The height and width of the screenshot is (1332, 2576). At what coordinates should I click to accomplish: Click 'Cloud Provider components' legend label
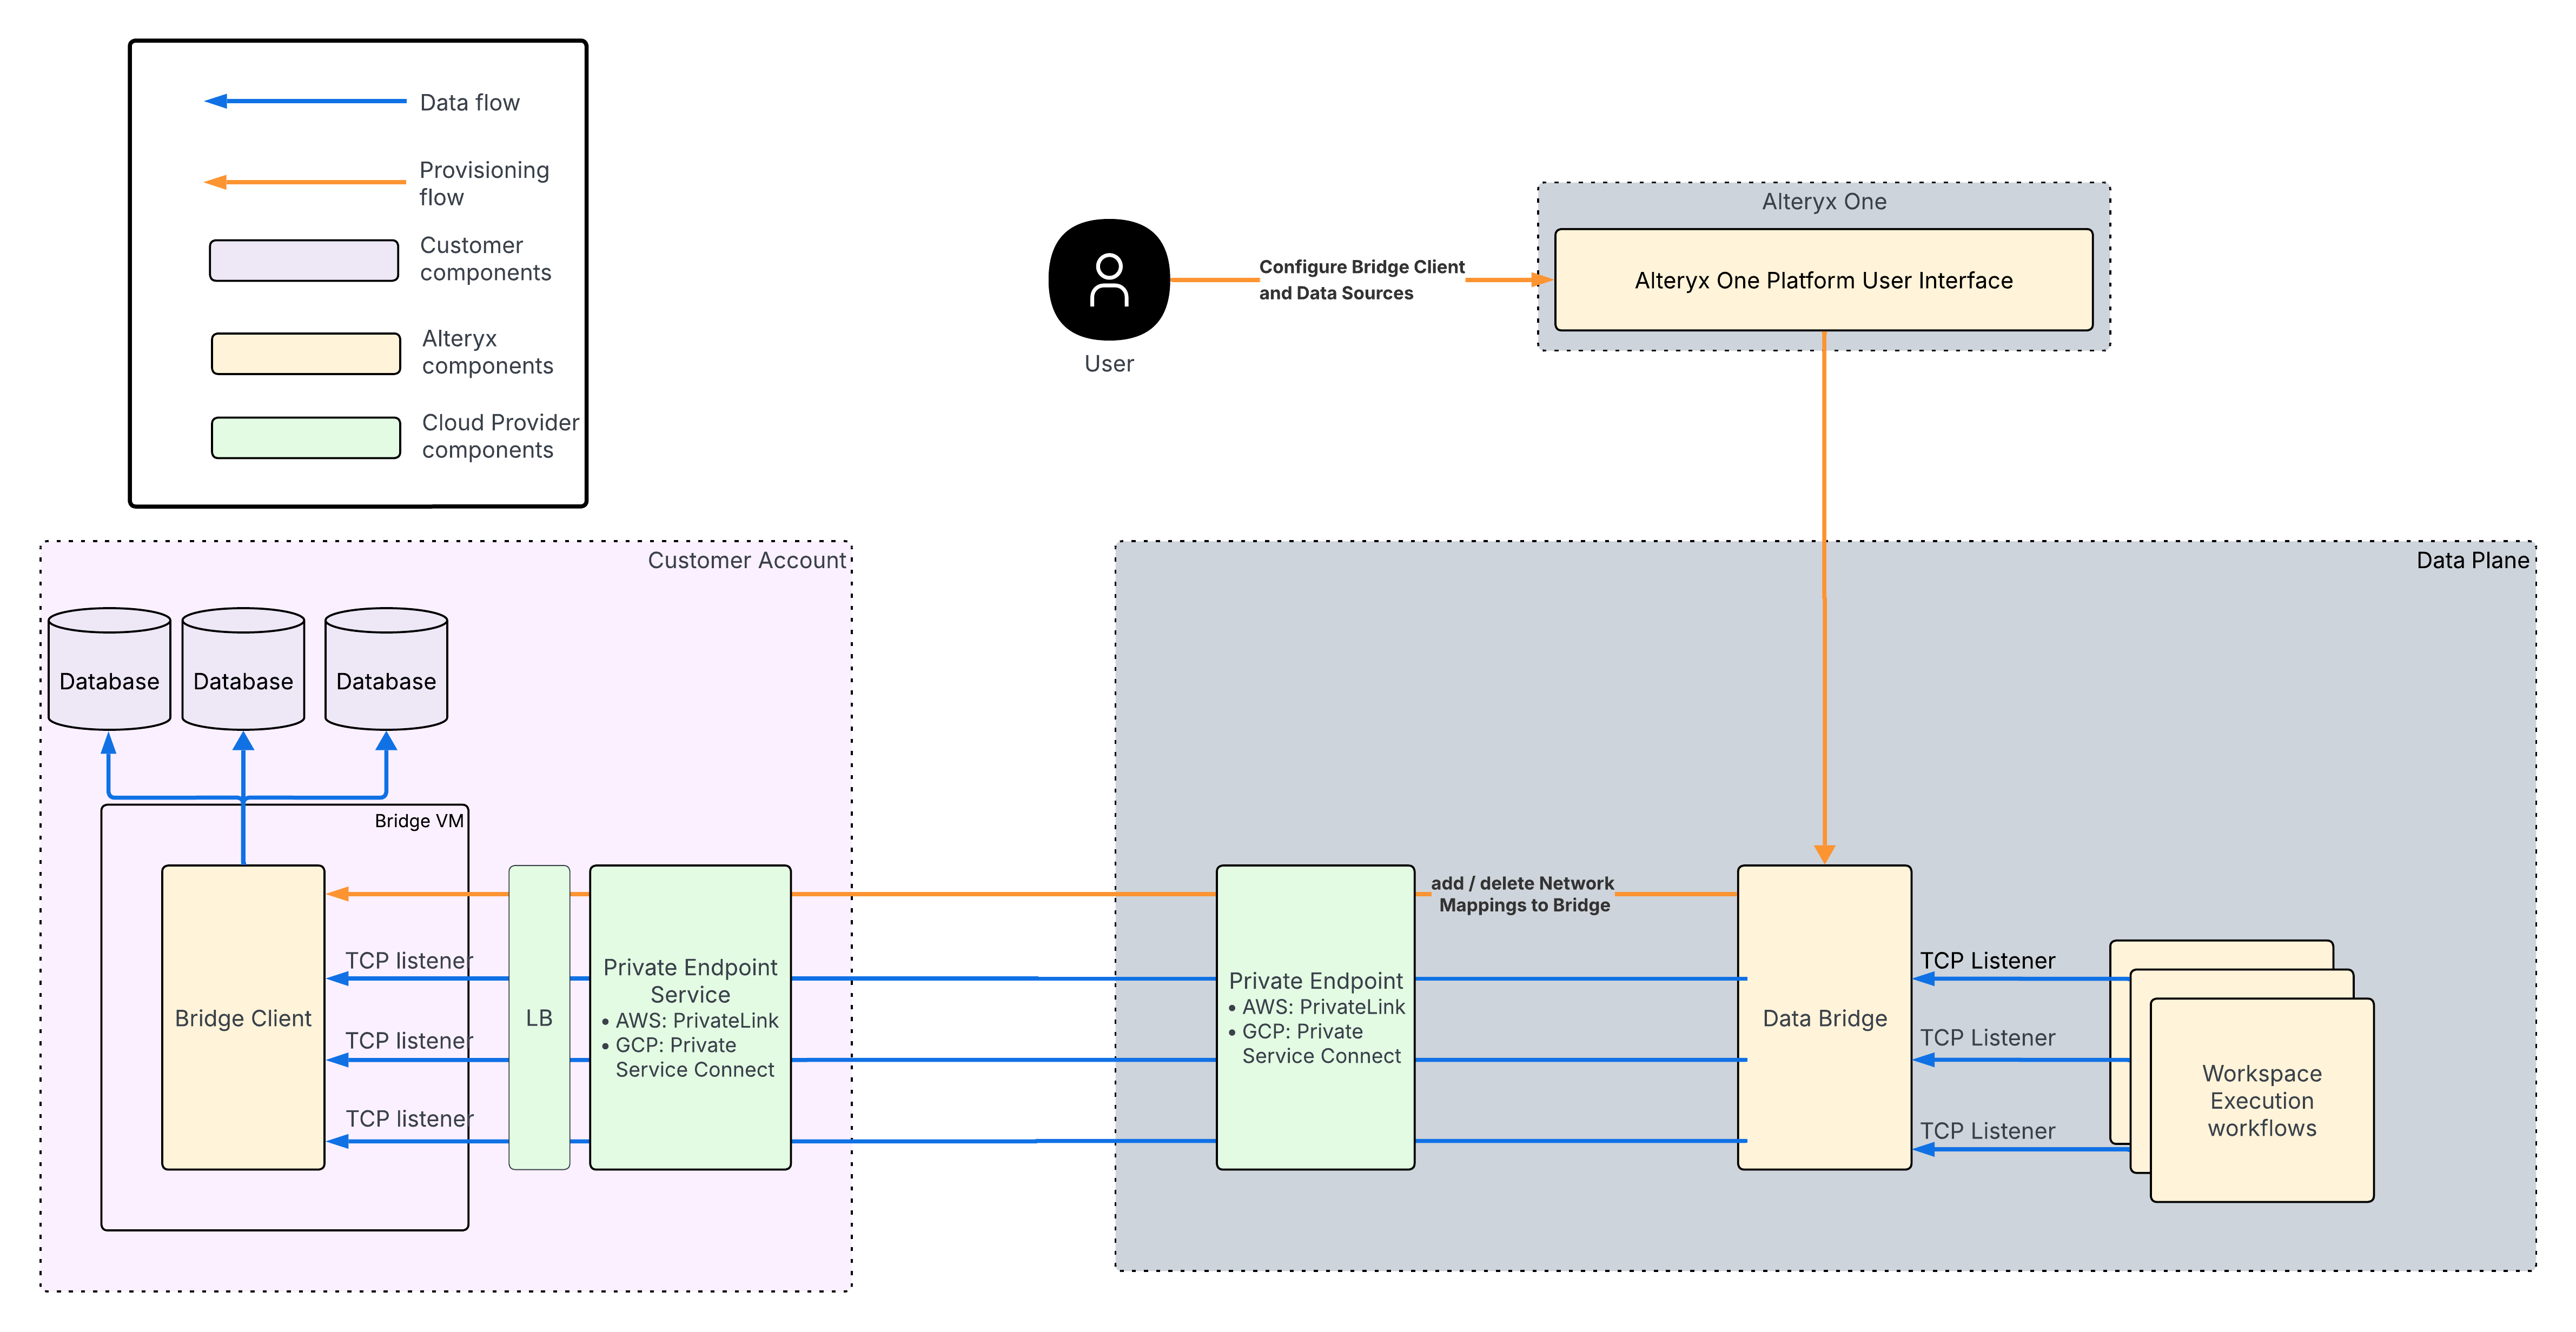(x=500, y=436)
